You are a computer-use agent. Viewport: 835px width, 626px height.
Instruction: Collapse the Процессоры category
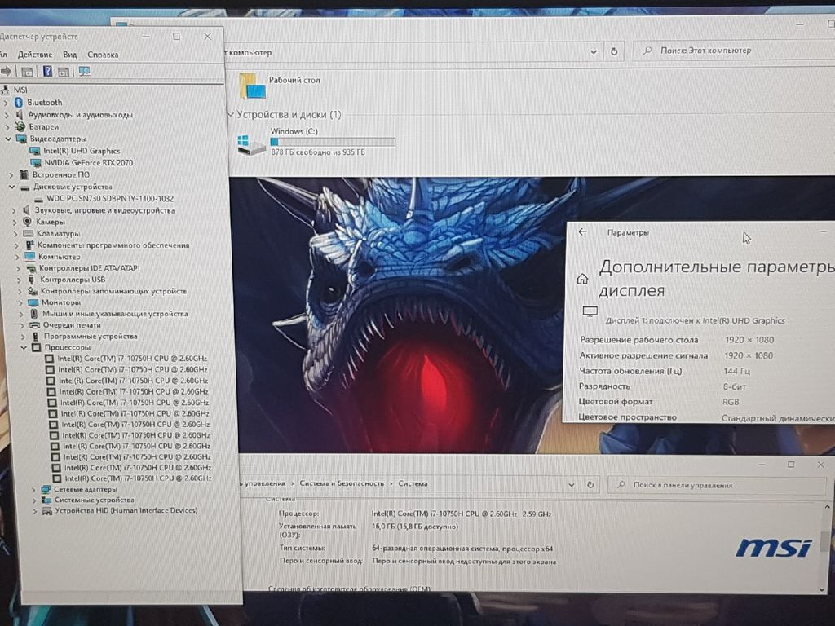(x=26, y=347)
